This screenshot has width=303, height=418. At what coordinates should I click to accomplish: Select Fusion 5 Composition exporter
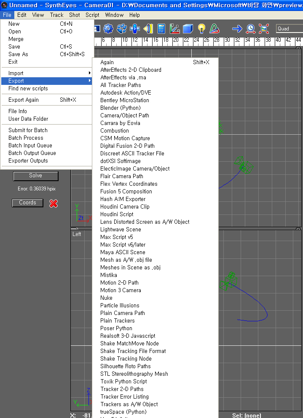click(x=155, y=191)
